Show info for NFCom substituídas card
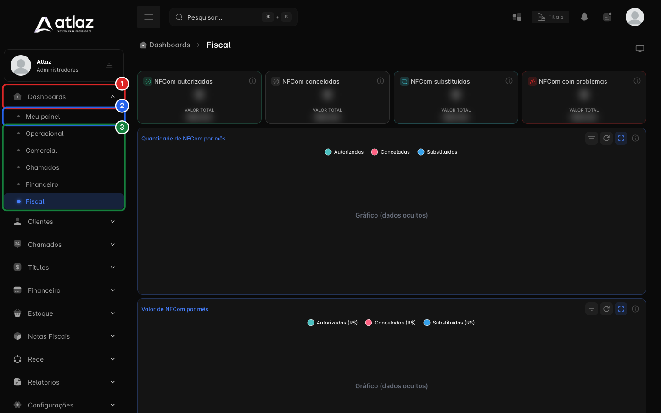 [x=509, y=81]
